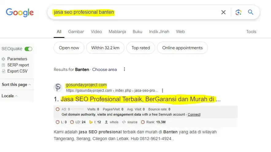Viewport: 271px width, 152px height.
Task: Click the Bing index icon
Action: pos(91,122)
